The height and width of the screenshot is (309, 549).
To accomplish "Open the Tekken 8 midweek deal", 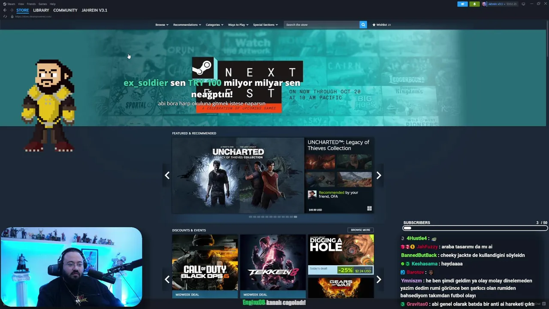I will 273,266.
